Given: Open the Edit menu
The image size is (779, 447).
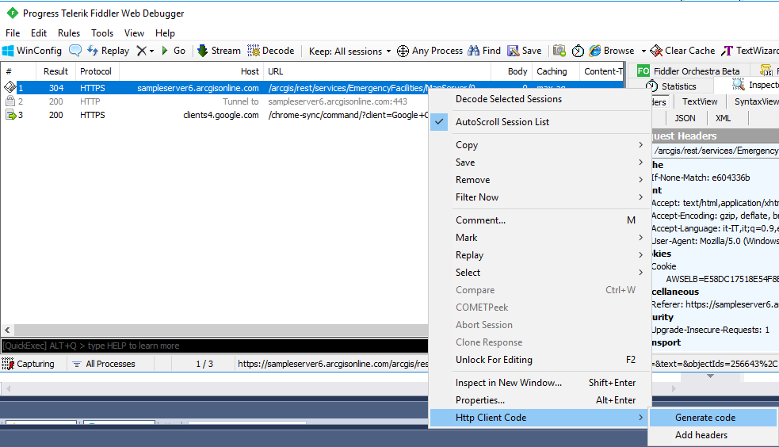Looking at the screenshot, I should (39, 32).
